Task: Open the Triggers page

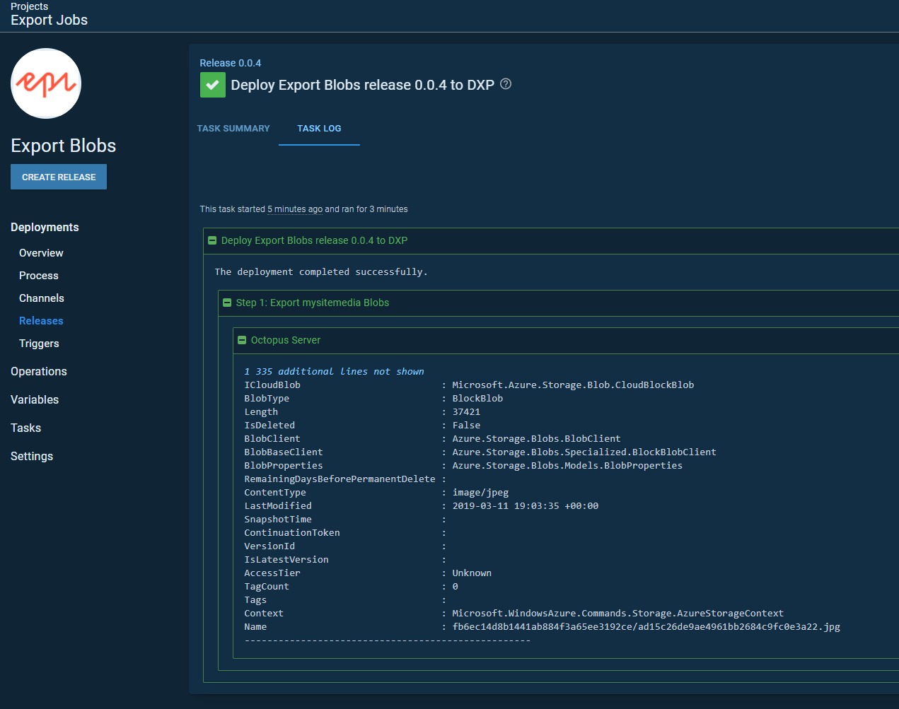Action: pos(39,344)
